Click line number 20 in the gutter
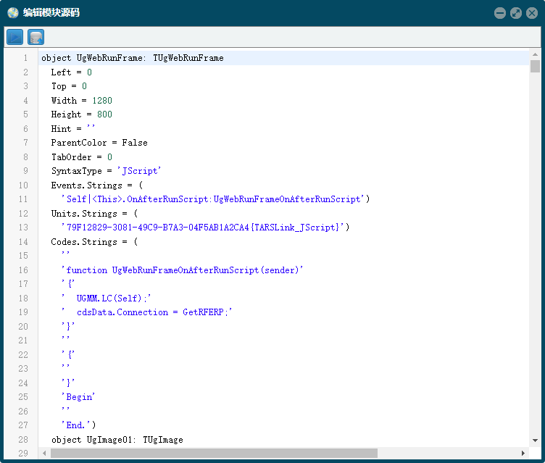Viewport: 545px width, 463px height. pyautogui.click(x=23, y=326)
